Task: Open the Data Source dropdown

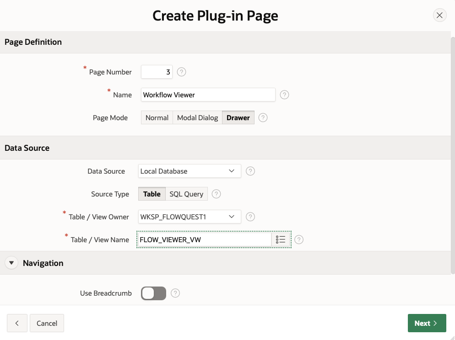Action: 190,171
